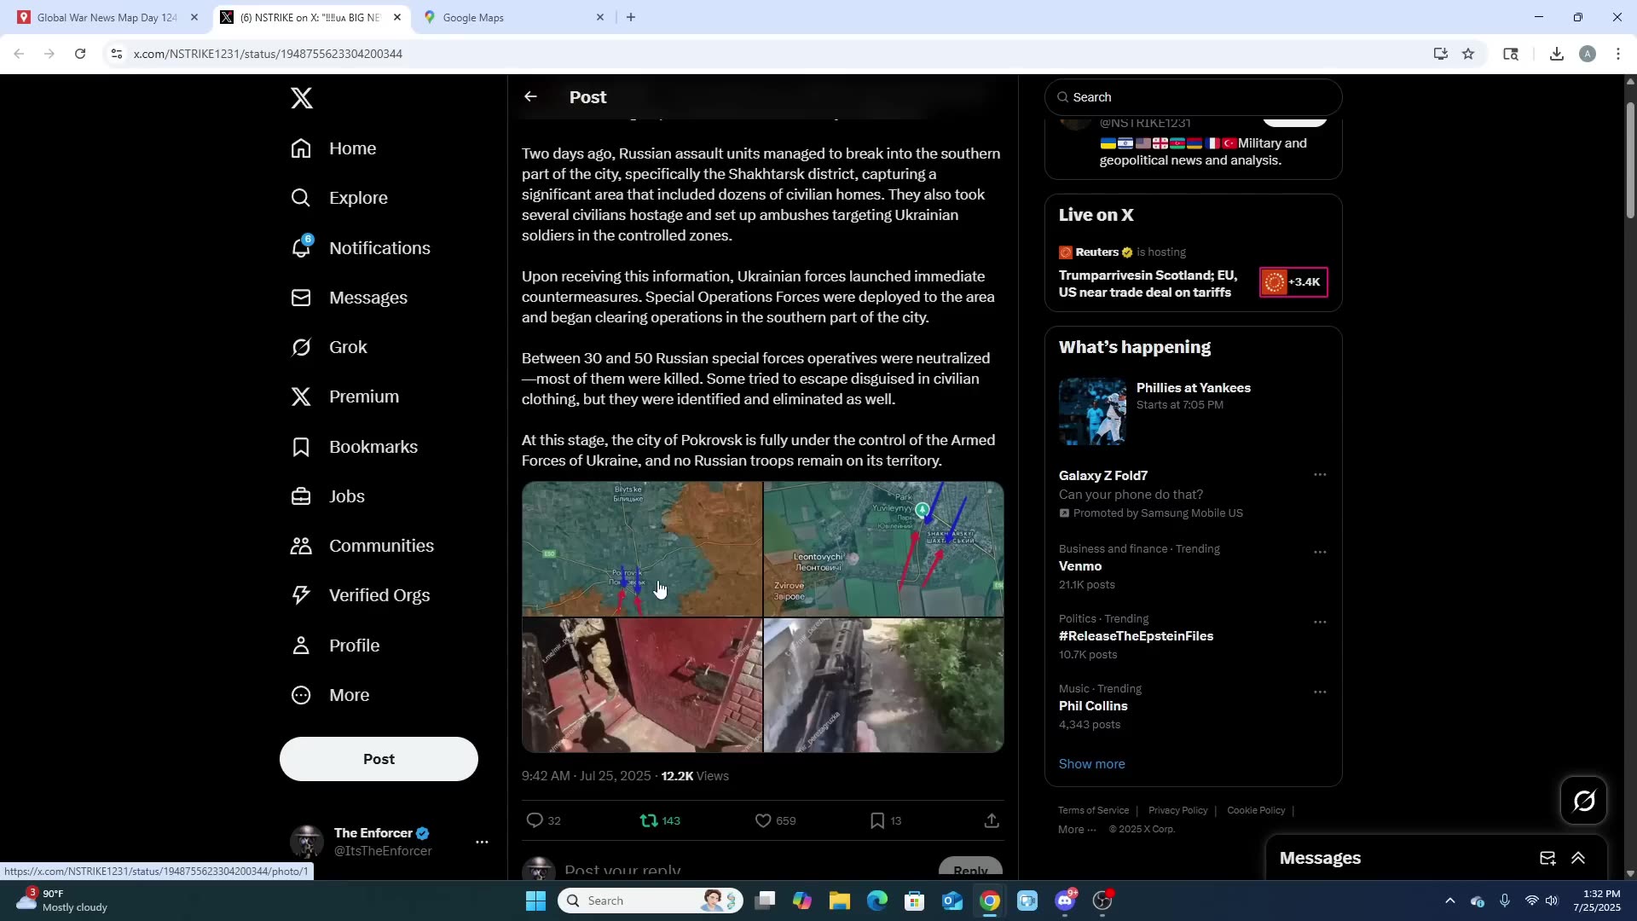Click the taskbar Search box
The width and height of the screenshot is (1637, 921).
pos(651,901)
